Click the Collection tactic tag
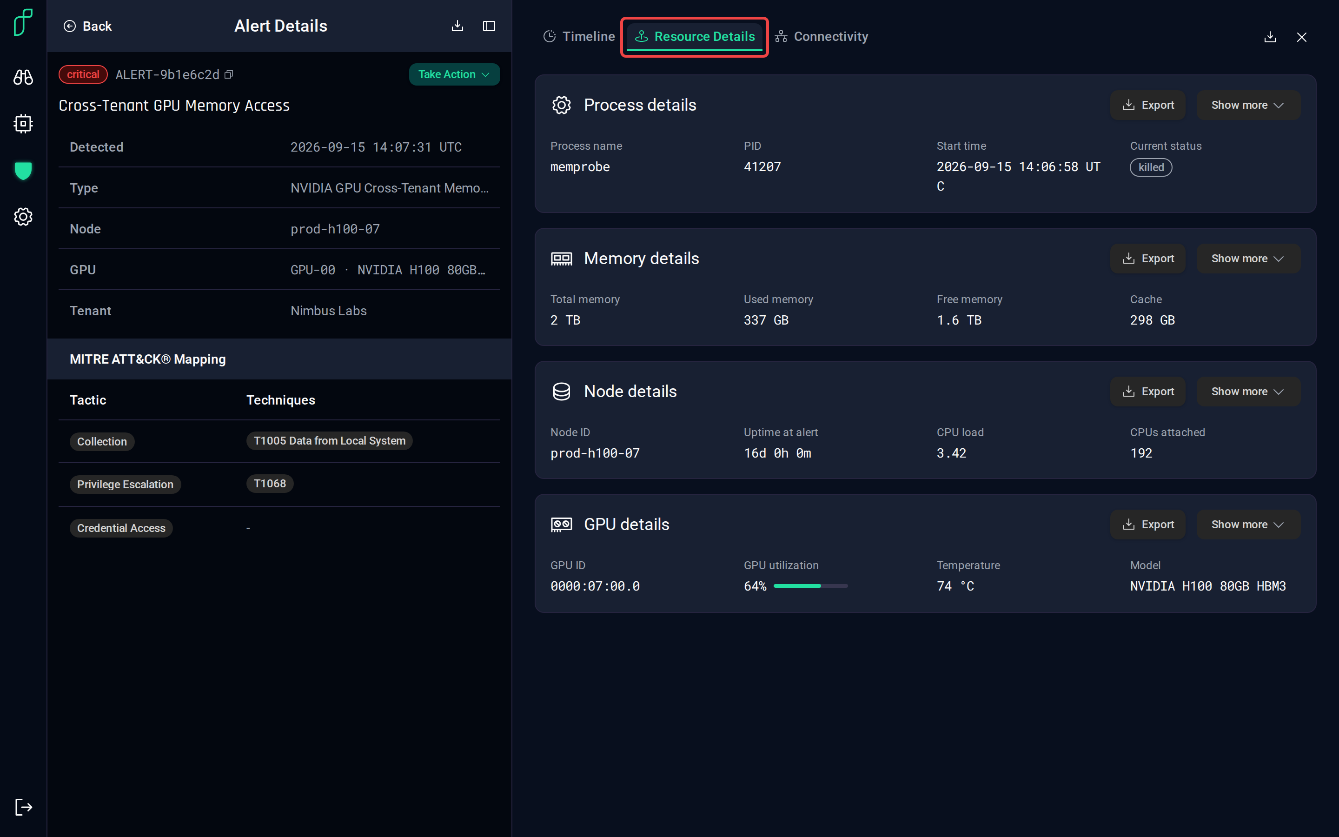Viewport: 1339px width, 837px height. click(102, 442)
